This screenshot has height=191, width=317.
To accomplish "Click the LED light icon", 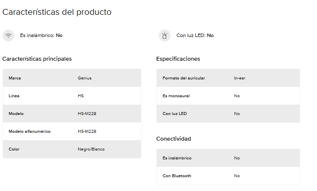I will tap(165, 36).
